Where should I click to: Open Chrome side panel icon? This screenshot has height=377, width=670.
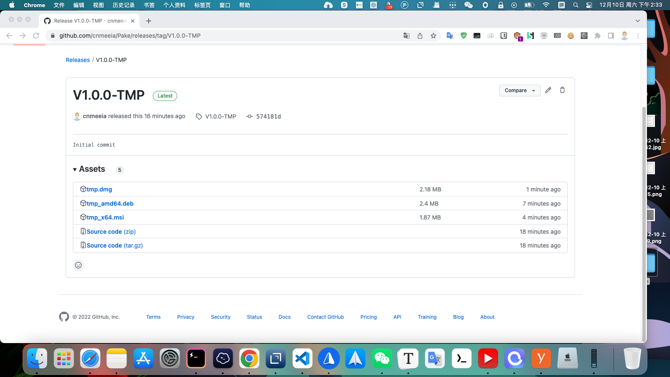(611, 36)
